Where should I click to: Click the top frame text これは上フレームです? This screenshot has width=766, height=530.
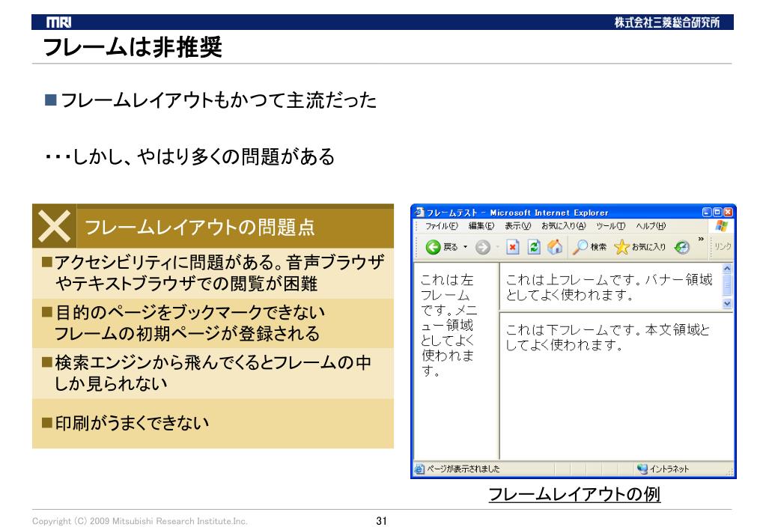[610, 287]
